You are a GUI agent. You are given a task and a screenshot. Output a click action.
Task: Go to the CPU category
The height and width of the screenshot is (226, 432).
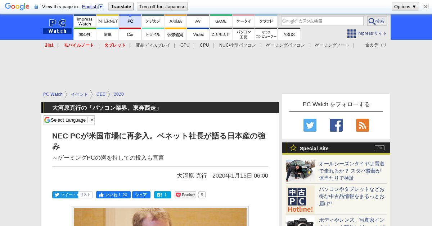(204, 45)
